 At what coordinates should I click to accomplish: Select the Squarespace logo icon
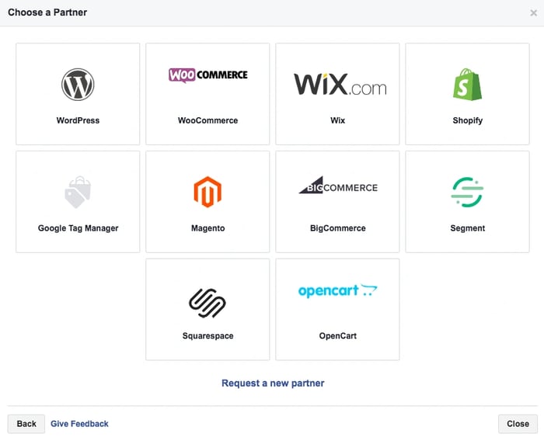[207, 301]
